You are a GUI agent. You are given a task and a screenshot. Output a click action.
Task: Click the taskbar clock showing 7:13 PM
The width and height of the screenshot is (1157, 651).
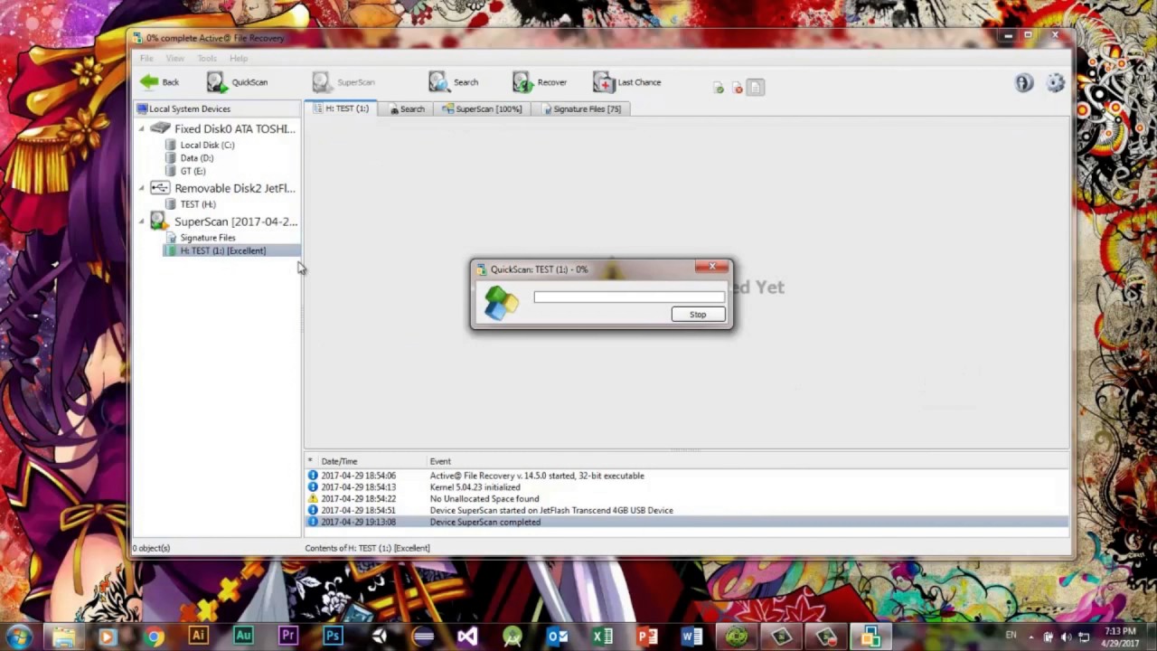click(1120, 637)
